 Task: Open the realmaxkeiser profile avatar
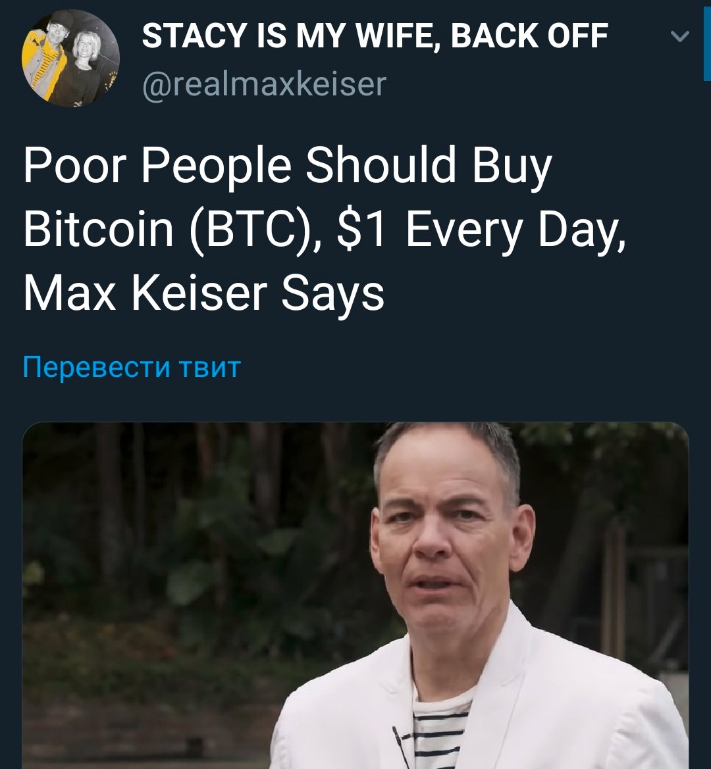(x=70, y=58)
